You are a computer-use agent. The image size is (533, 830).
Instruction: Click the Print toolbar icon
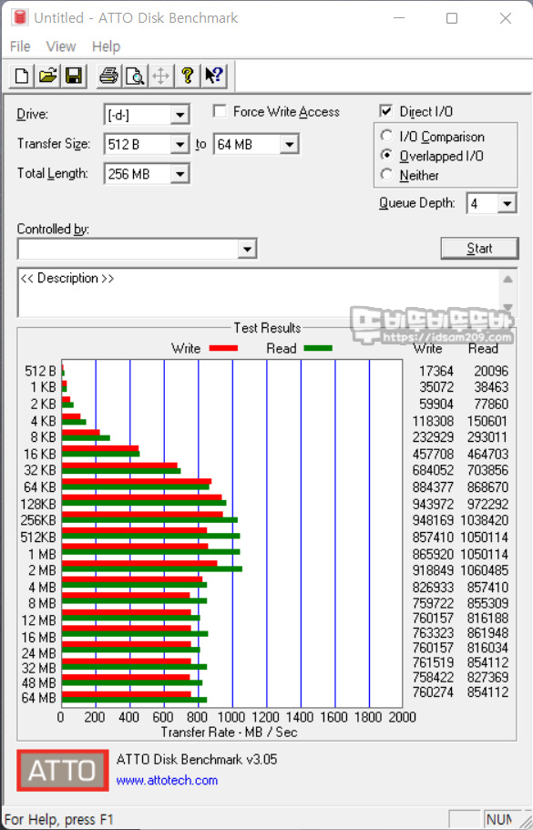pyautogui.click(x=109, y=77)
